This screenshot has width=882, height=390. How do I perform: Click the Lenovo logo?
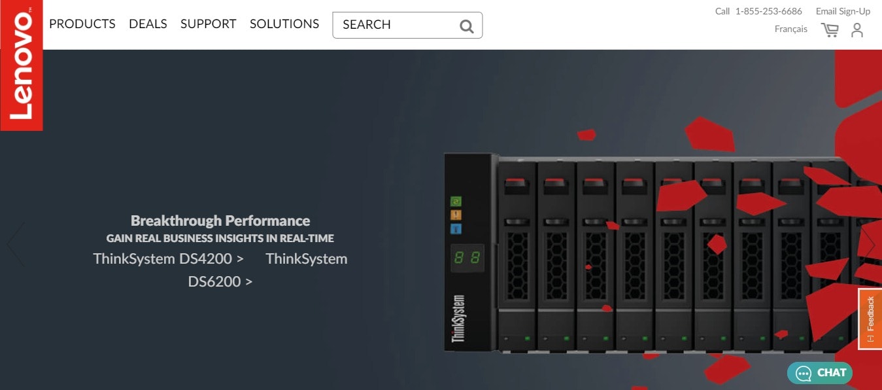point(21,65)
